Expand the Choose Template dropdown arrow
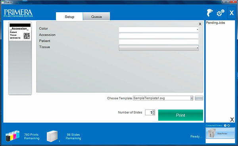Viewport: 238px width, 146px height. pyautogui.click(x=192, y=98)
